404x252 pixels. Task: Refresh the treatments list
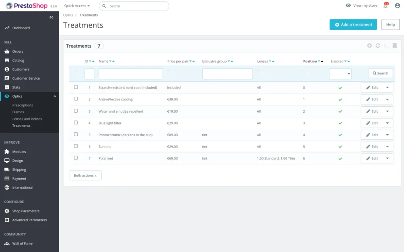point(378,46)
